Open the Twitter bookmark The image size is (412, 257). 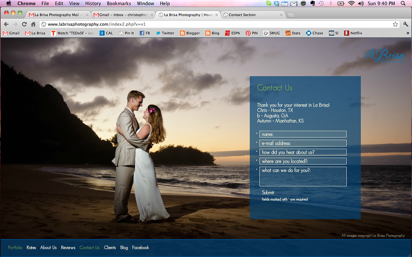tap(165, 33)
